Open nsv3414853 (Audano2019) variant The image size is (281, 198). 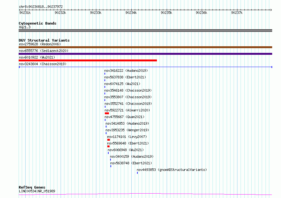127,123
